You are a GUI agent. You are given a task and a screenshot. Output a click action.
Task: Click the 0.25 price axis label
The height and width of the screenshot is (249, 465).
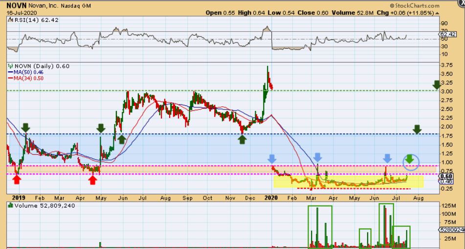447,188
